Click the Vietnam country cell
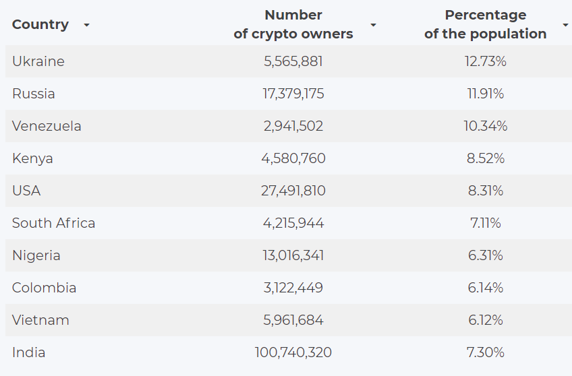Viewport: 572px width, 376px height. (x=40, y=320)
